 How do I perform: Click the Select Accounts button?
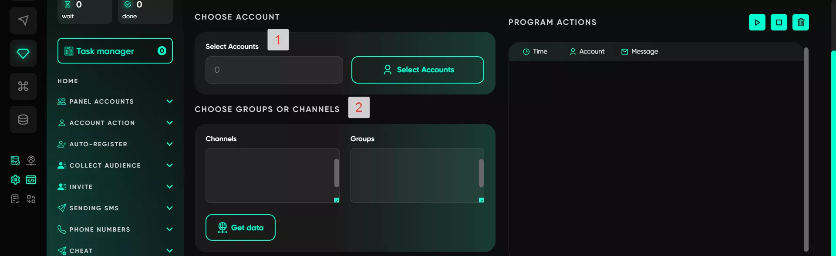[x=418, y=70]
